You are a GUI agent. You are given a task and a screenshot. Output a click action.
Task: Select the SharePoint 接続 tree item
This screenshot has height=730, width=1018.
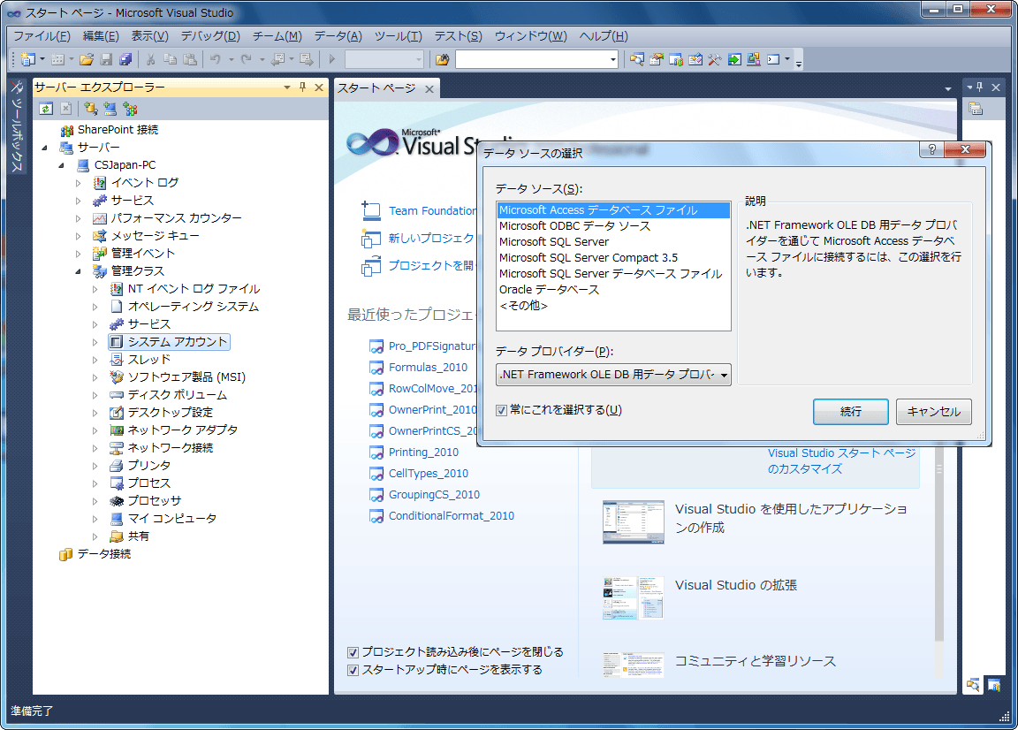coord(118,130)
